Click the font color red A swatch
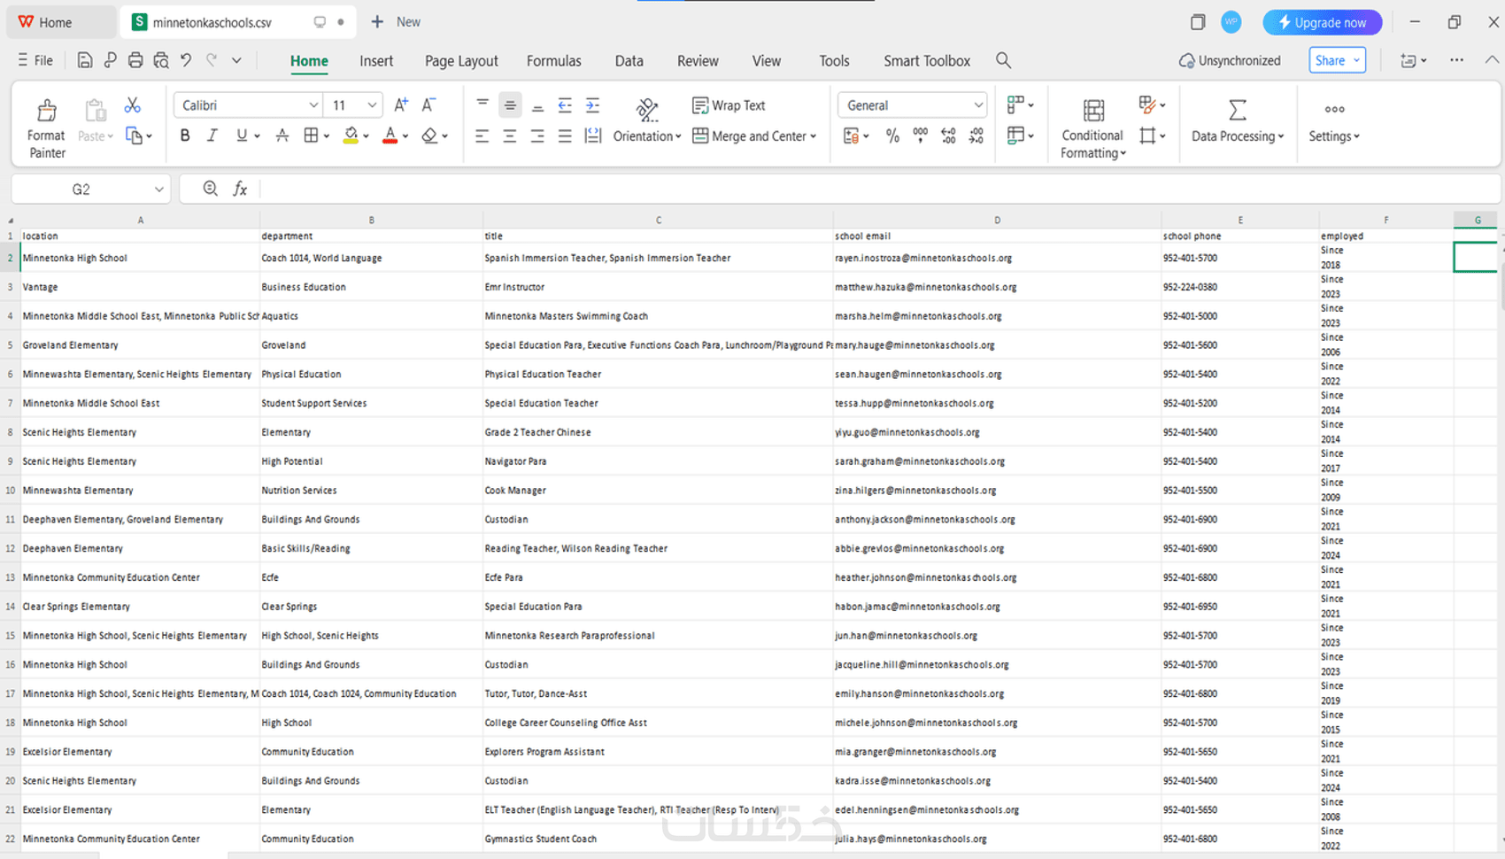 390,135
